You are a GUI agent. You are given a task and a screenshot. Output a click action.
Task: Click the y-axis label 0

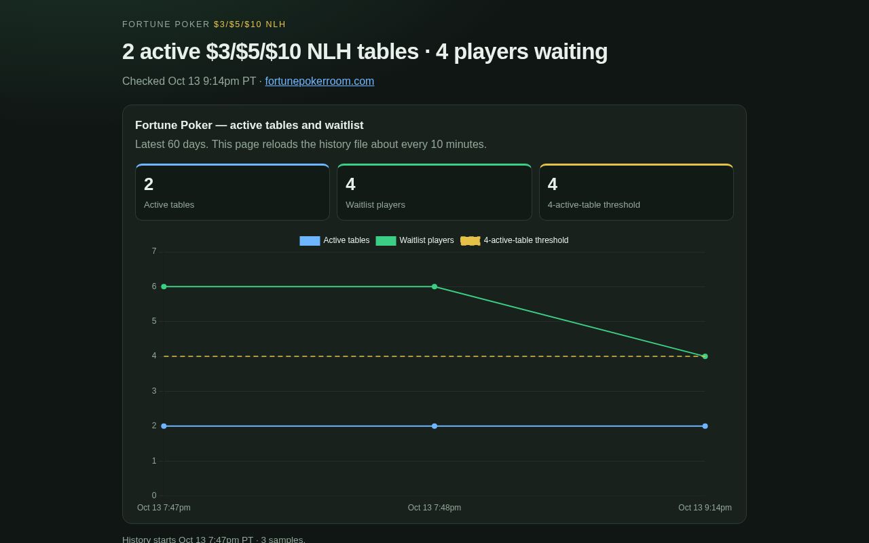[154, 495]
